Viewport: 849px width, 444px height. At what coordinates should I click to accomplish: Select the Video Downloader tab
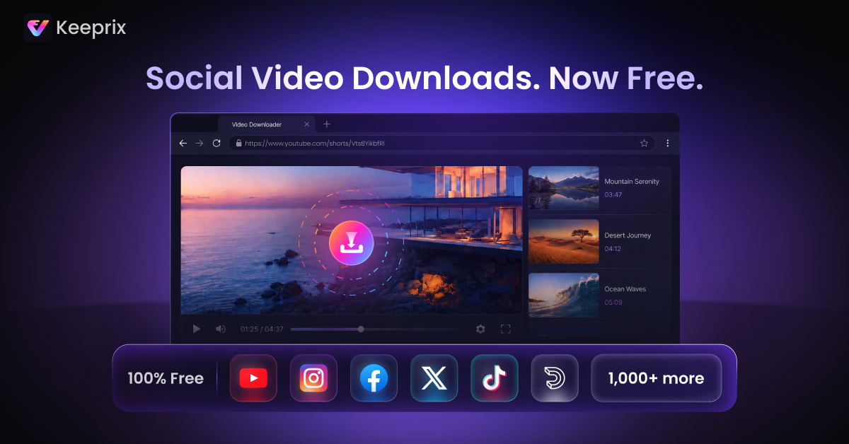click(x=267, y=124)
